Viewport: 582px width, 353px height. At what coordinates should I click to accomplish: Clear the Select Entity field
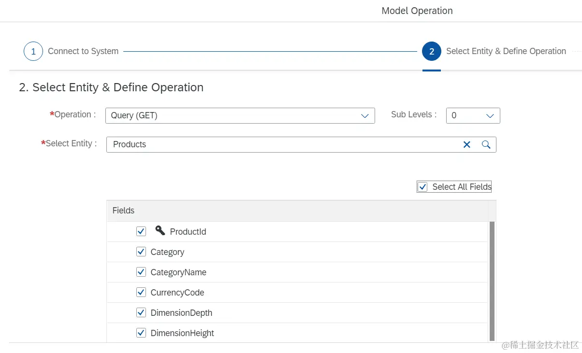[x=467, y=144]
